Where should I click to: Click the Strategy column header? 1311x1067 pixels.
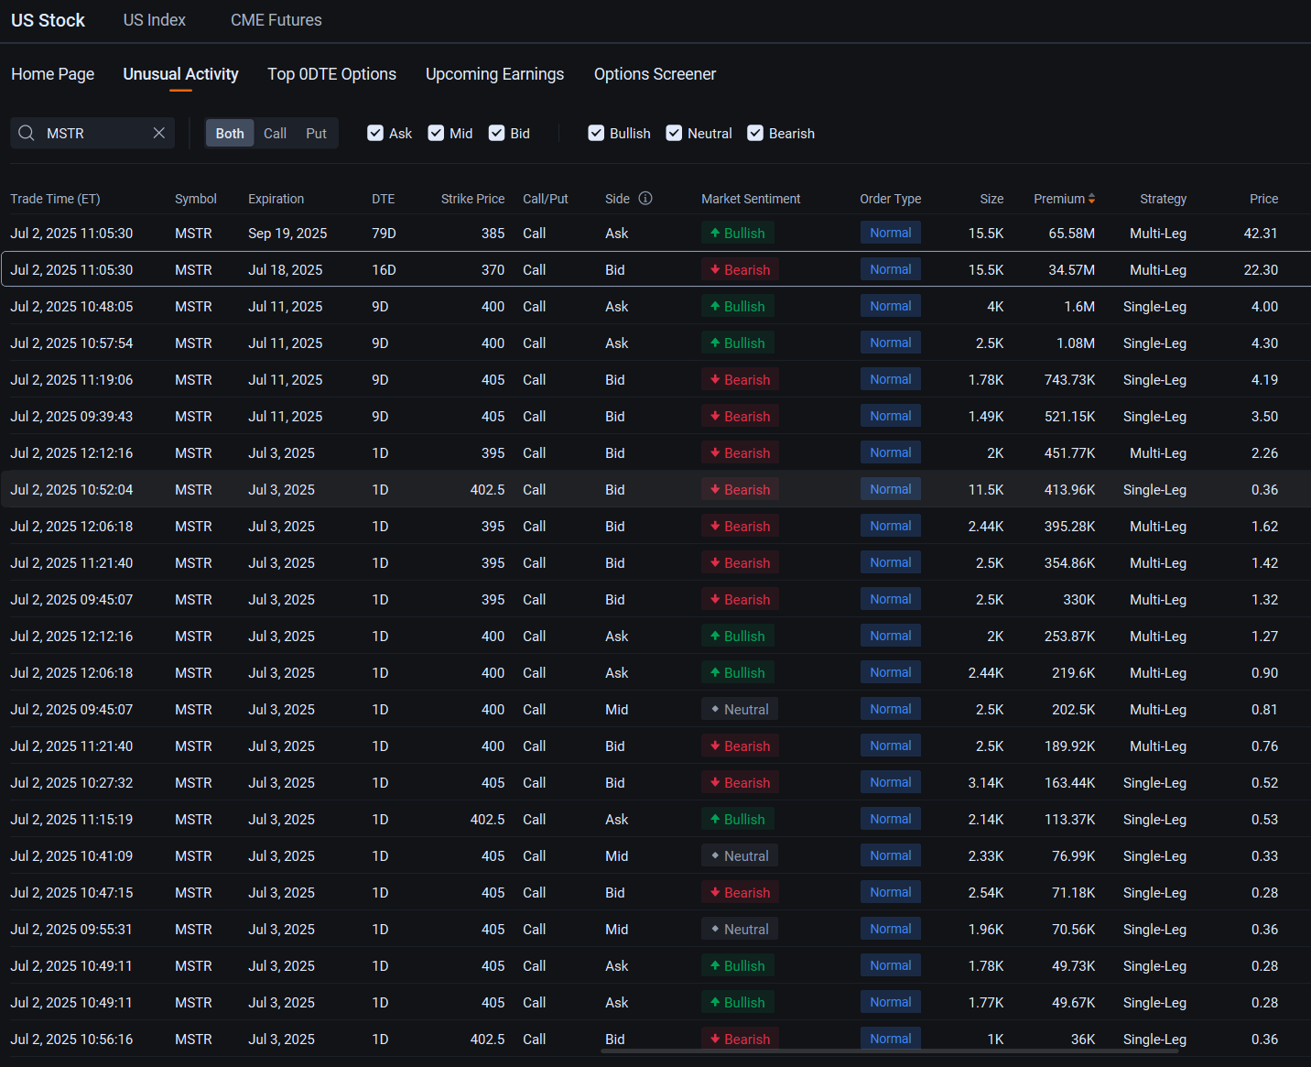pos(1163,199)
